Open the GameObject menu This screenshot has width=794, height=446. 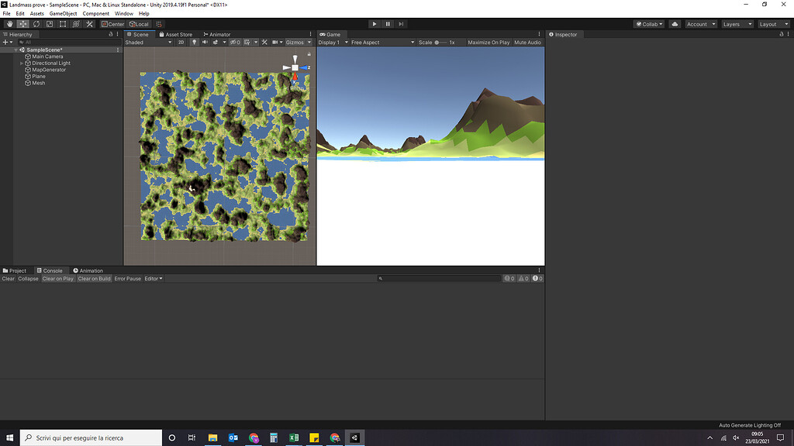click(62, 13)
